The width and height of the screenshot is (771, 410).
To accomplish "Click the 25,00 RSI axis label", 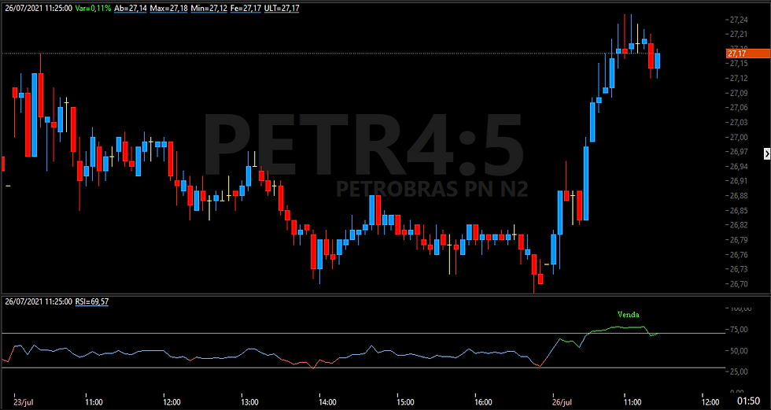I will pos(740,372).
